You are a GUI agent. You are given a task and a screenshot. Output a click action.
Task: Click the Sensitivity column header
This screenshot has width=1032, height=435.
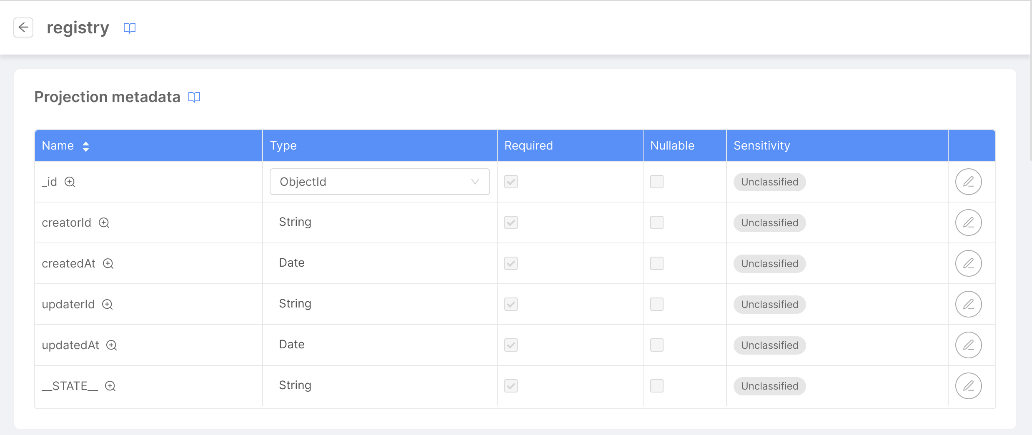[x=761, y=145]
